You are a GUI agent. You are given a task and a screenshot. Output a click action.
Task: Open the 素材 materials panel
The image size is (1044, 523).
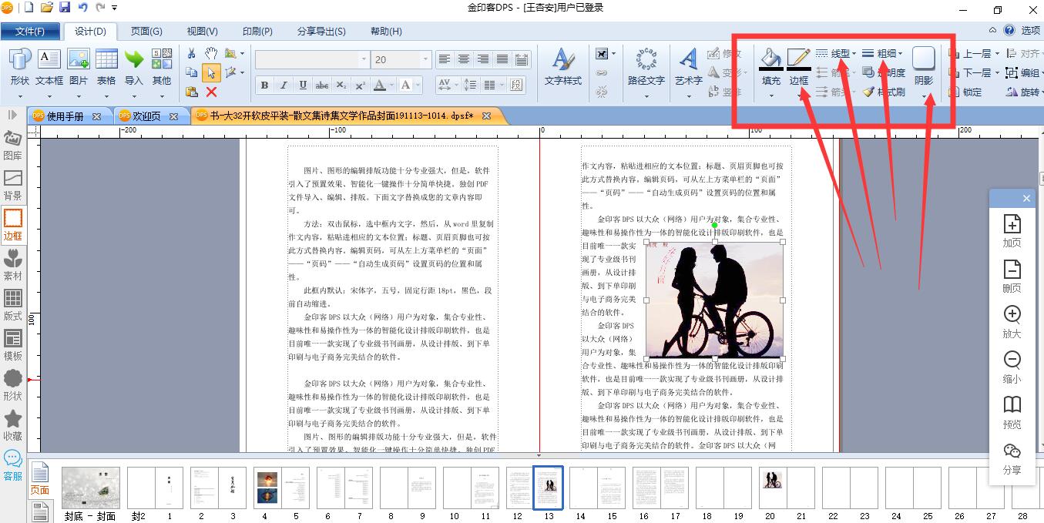pos(12,265)
